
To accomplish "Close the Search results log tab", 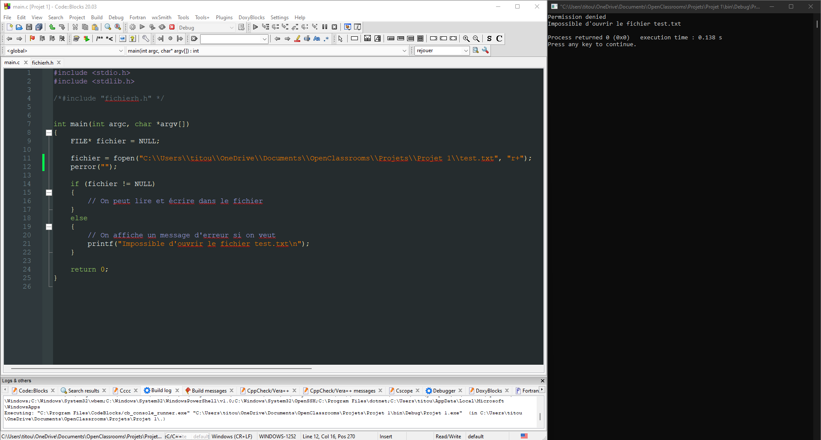I will [x=104, y=390].
